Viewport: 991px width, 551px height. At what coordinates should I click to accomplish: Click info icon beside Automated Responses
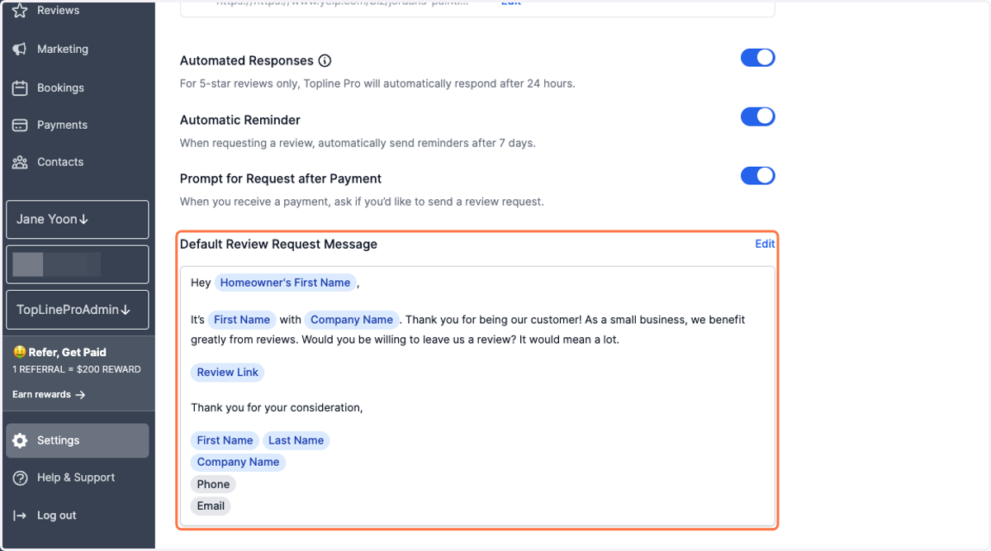point(325,61)
